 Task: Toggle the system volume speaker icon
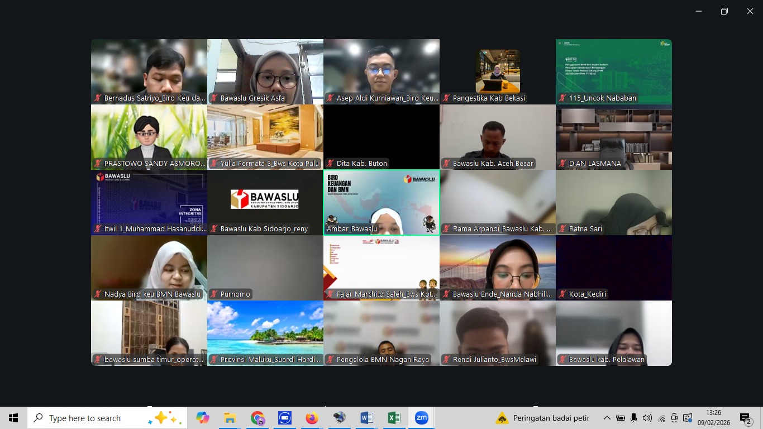pos(647,418)
